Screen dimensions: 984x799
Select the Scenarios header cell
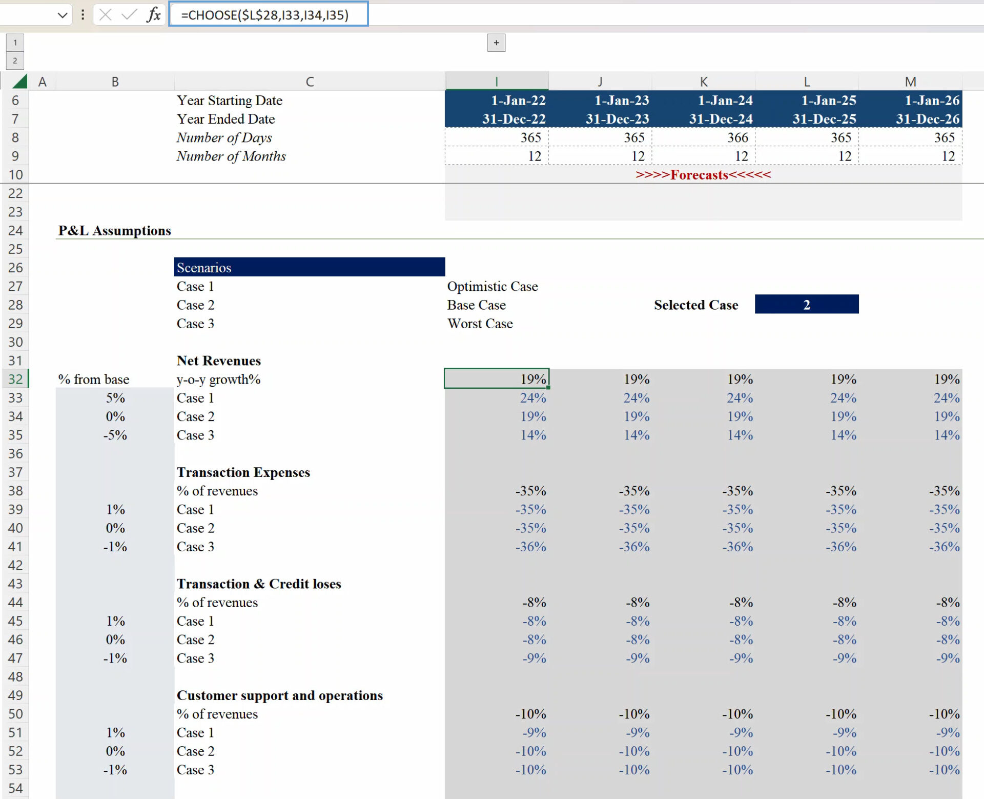pos(309,267)
